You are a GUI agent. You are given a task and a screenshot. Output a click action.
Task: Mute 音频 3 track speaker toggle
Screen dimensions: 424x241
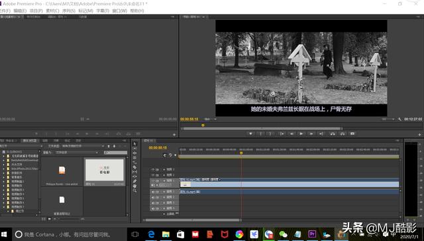[x=153, y=202]
